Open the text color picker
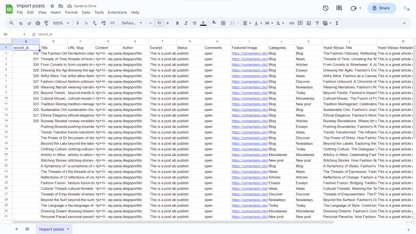Viewport: 416px width, 234px height. [203, 23]
